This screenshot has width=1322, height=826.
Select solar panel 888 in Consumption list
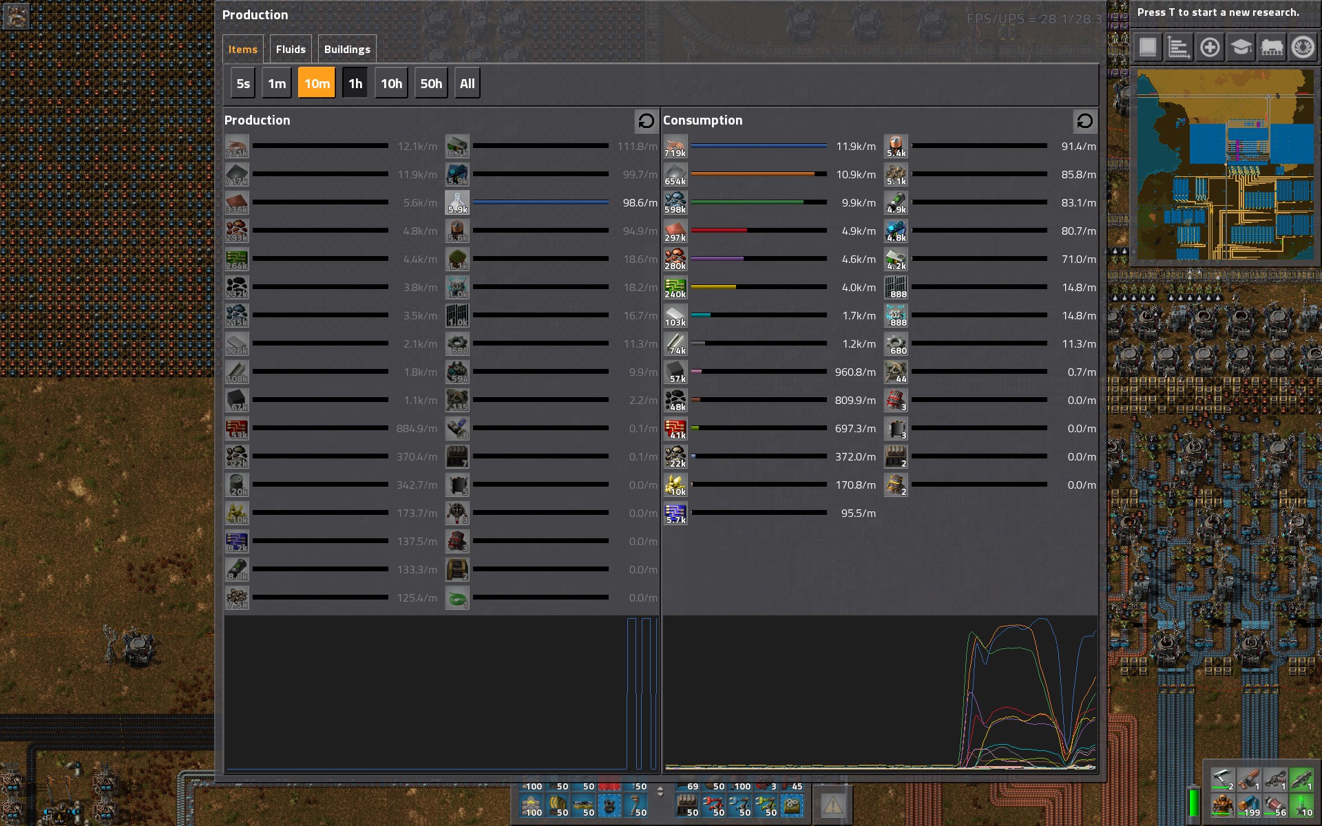[896, 288]
